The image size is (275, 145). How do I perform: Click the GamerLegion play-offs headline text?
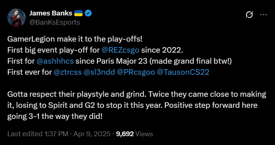click(75, 39)
